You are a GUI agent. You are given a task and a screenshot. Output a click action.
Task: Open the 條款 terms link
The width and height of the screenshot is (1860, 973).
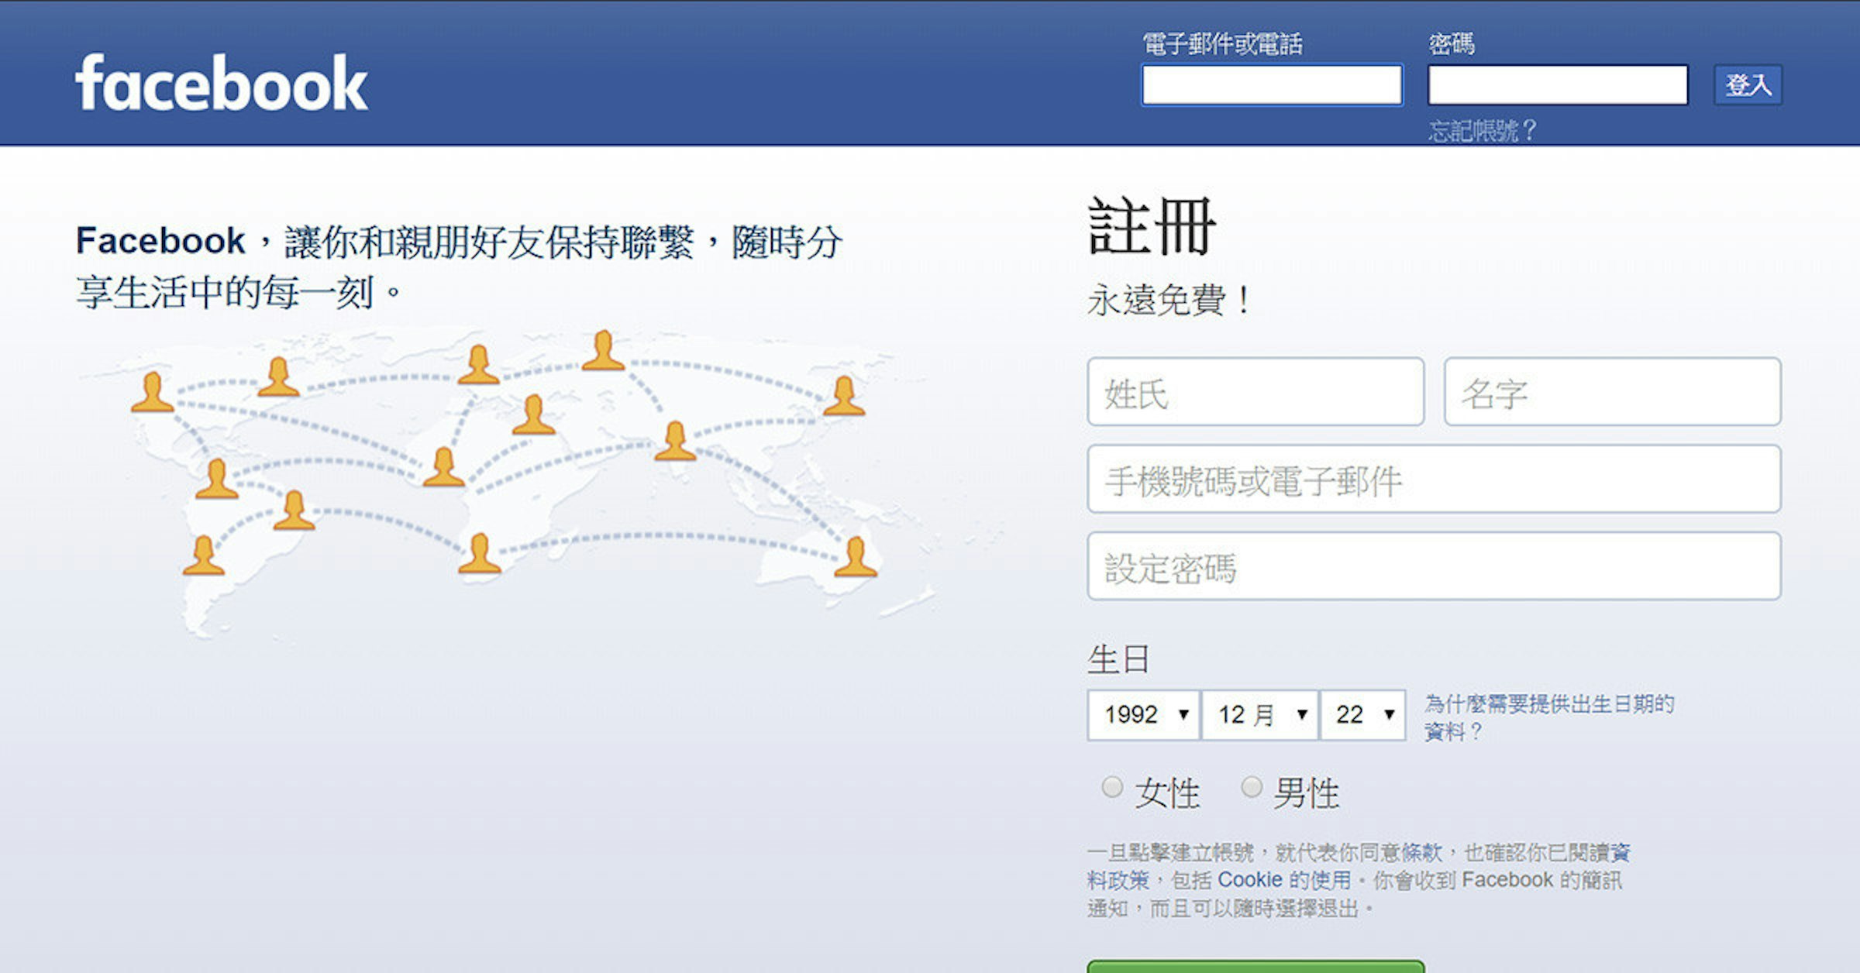tap(1421, 853)
